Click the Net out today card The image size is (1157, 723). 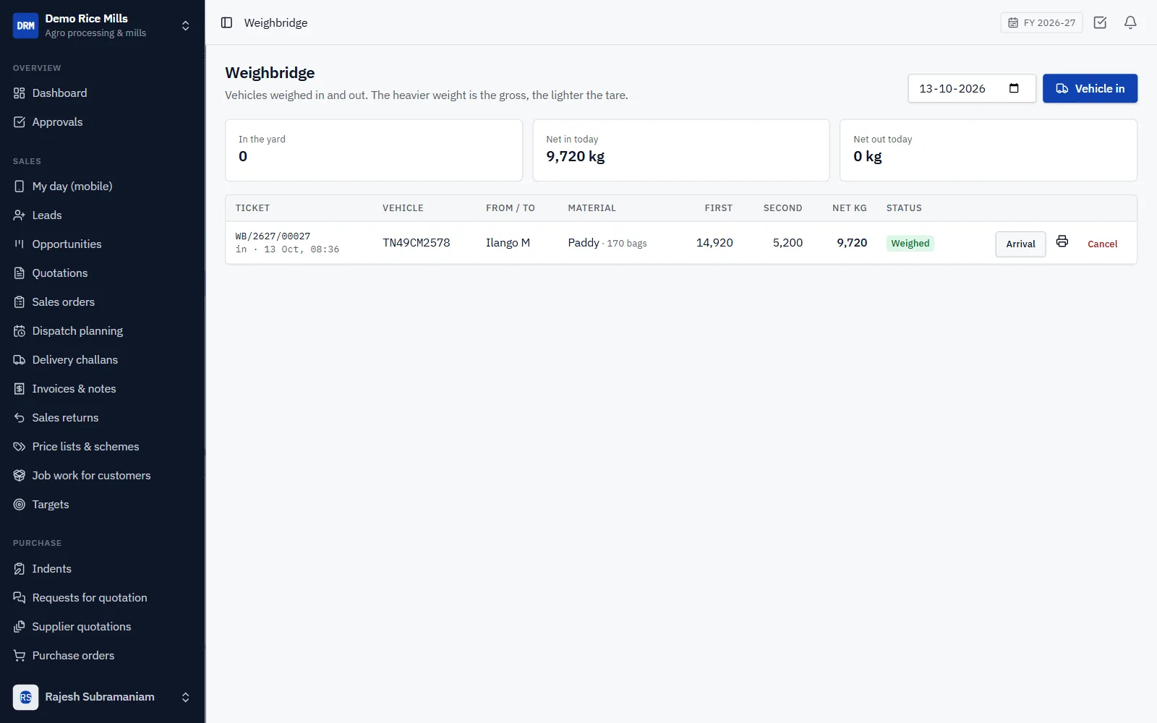click(989, 150)
